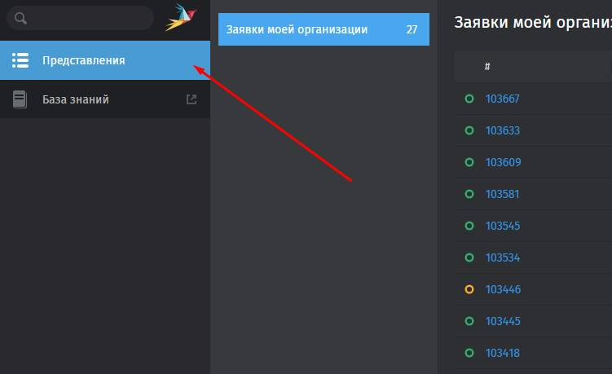Select the Представления menu item
This screenshot has width=612, height=374.
pos(105,60)
